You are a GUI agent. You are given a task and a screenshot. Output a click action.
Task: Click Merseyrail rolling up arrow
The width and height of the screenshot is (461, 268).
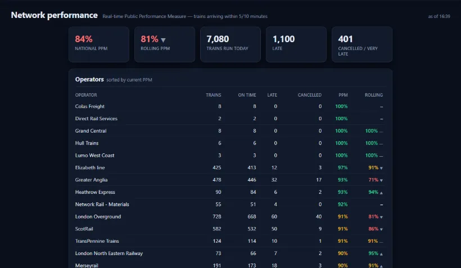[x=381, y=266]
